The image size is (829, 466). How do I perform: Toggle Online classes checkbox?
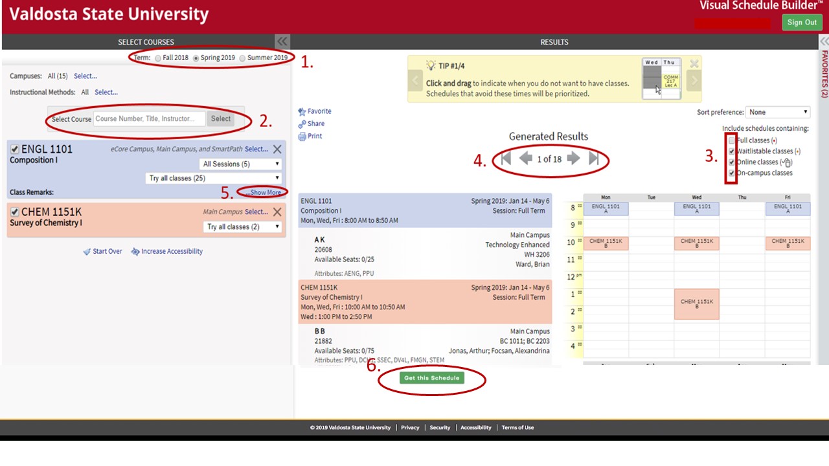point(732,162)
